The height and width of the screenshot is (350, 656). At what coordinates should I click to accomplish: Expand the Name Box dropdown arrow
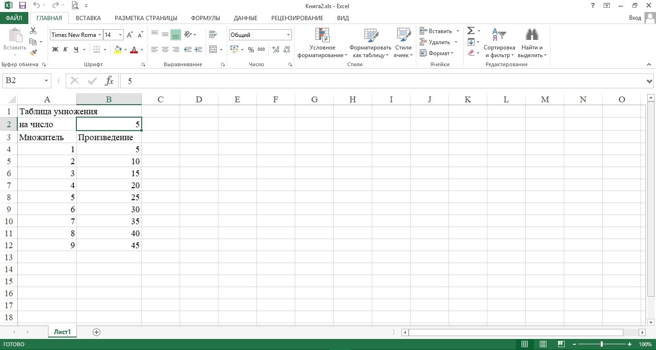point(46,81)
